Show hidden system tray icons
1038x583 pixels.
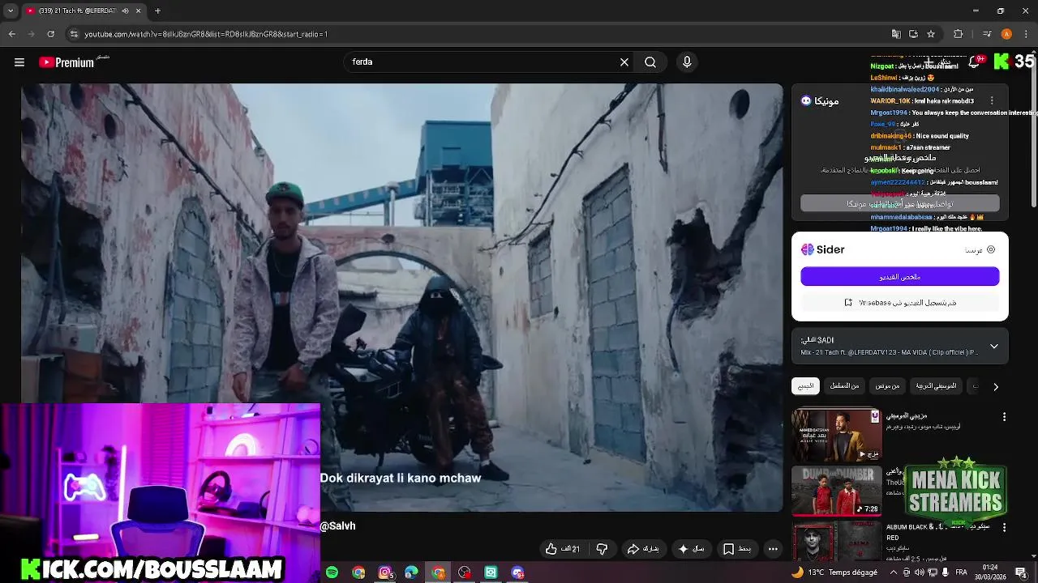[894, 572]
